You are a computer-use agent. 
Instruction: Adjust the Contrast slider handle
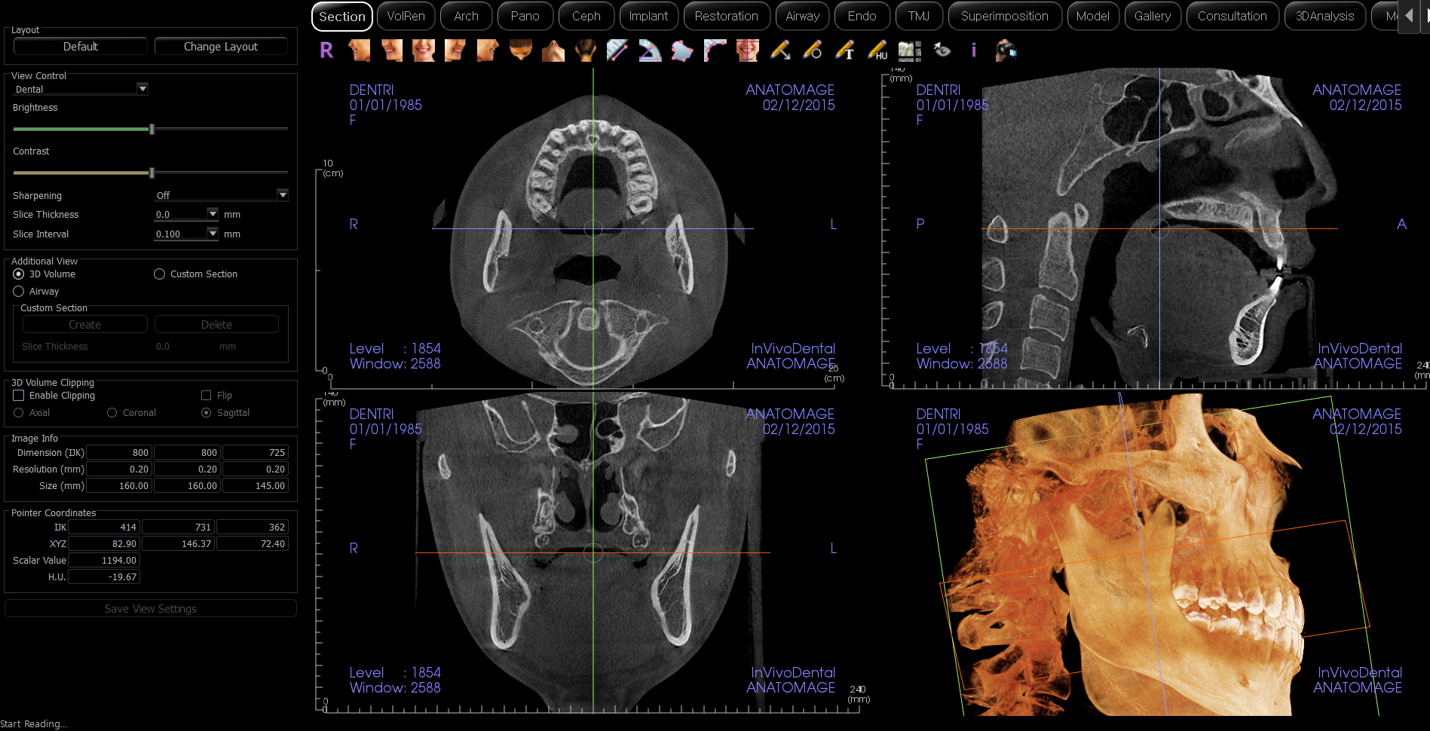152,173
